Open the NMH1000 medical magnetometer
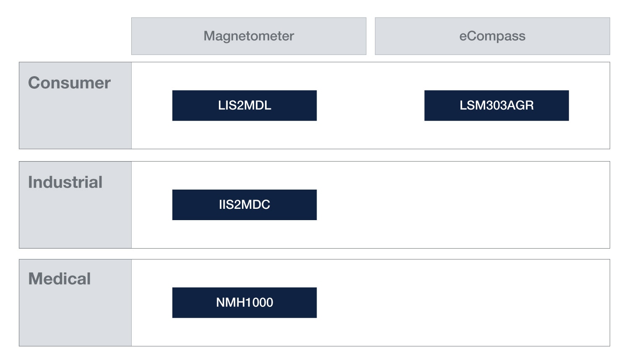Image resolution: width=629 pixels, height=362 pixels. tap(244, 303)
